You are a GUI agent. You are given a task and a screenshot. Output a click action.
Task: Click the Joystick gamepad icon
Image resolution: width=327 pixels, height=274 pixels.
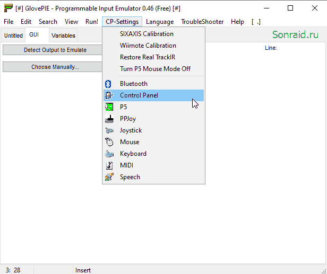(109, 130)
